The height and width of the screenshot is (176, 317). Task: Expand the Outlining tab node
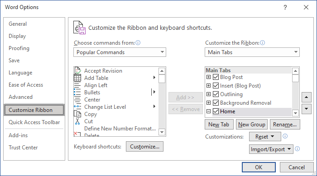pos(208,94)
